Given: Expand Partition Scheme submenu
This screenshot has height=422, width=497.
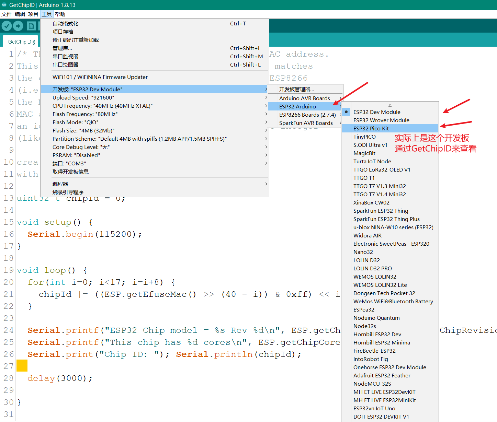Looking at the screenshot, I should 155,139.
